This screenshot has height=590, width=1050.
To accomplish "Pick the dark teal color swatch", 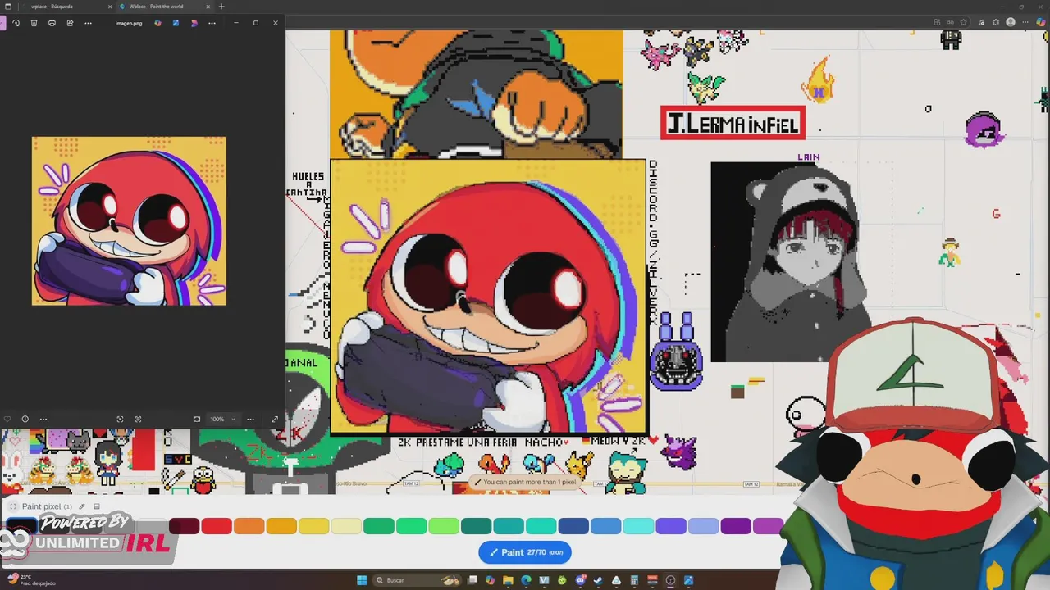I will tap(477, 526).
